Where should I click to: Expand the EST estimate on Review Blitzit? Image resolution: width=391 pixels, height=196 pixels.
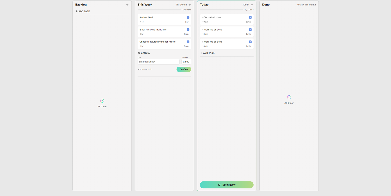click(142, 22)
